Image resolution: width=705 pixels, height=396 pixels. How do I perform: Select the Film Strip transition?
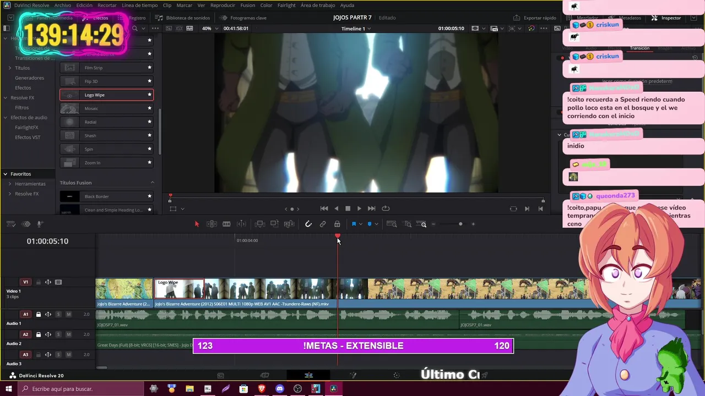coord(106,68)
